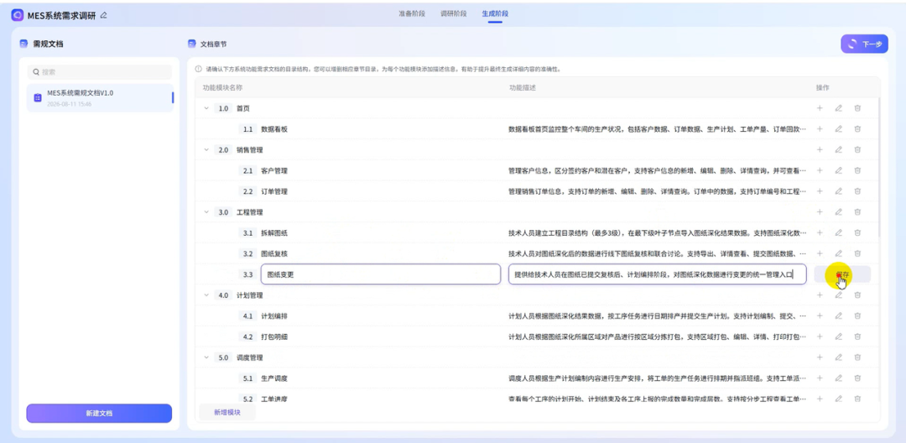This screenshot has height=443, width=906.
Task: Click the 图纸变更 module name input
Action: click(381, 274)
